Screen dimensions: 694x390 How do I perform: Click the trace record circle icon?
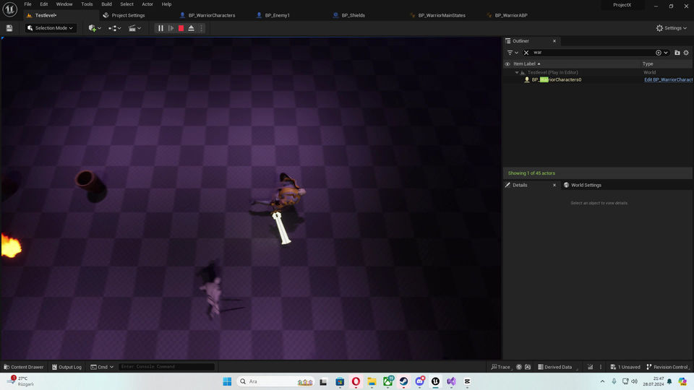[x=519, y=367]
